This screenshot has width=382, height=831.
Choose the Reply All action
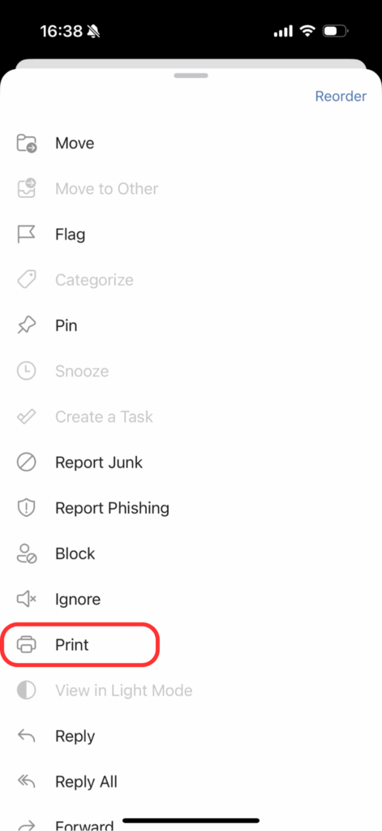[x=191, y=781]
